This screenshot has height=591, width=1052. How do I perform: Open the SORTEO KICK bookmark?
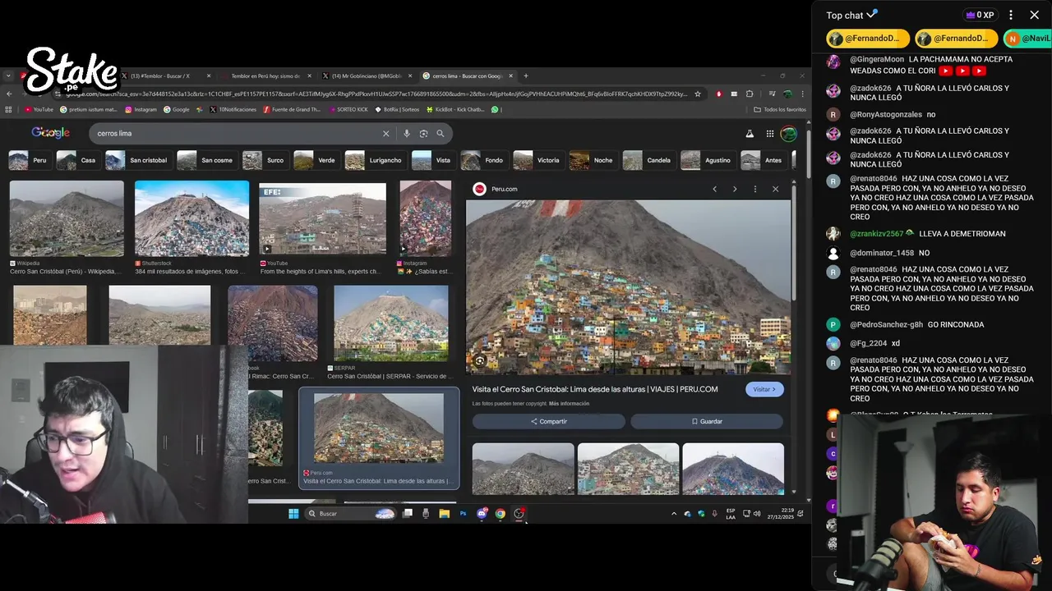tap(348, 109)
